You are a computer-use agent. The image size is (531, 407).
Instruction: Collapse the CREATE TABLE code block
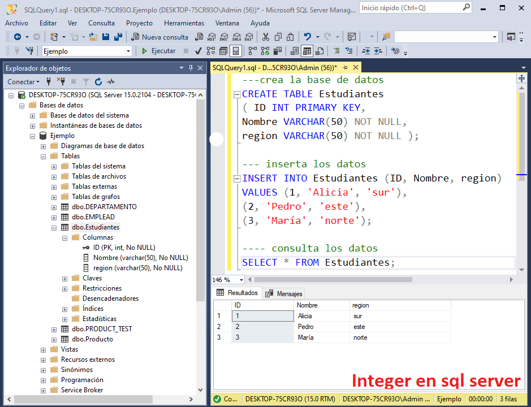(238, 94)
